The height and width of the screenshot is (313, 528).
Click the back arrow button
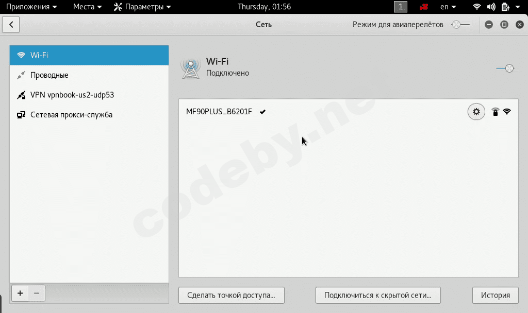pyautogui.click(x=11, y=25)
